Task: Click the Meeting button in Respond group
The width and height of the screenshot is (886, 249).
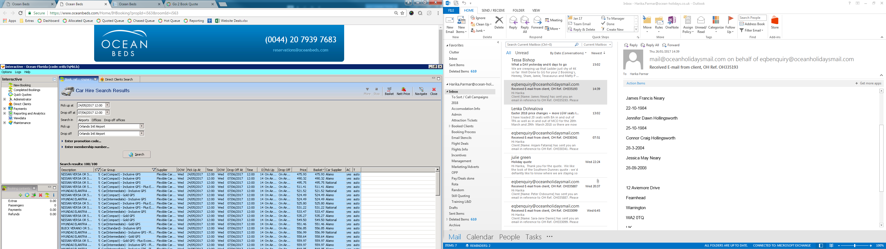Action: click(x=554, y=20)
